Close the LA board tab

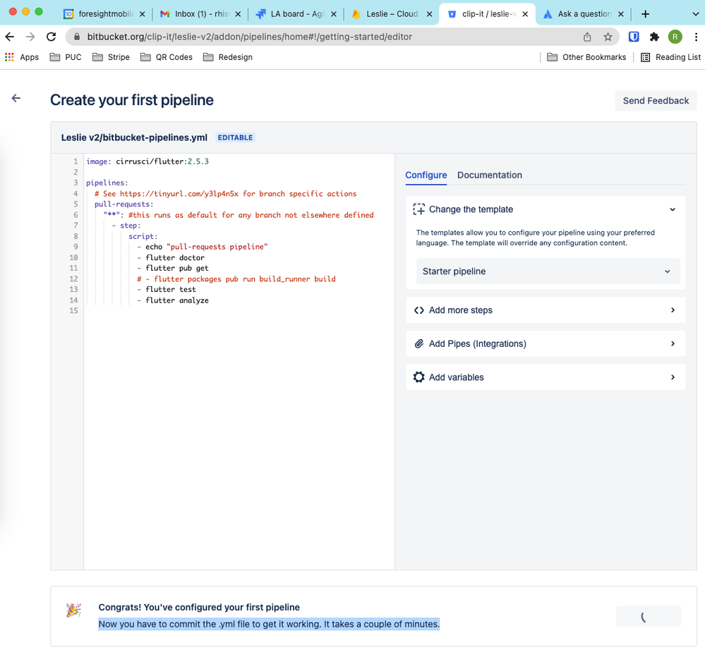pos(334,14)
